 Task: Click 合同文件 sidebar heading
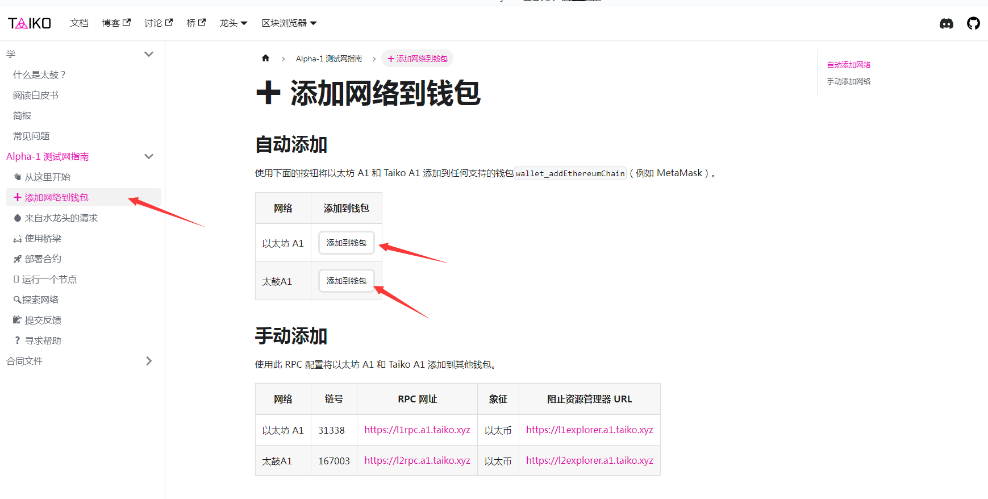tap(24, 361)
